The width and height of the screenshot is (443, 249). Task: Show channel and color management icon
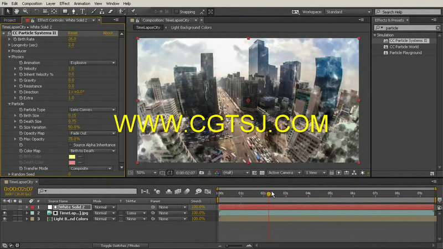click(217, 173)
